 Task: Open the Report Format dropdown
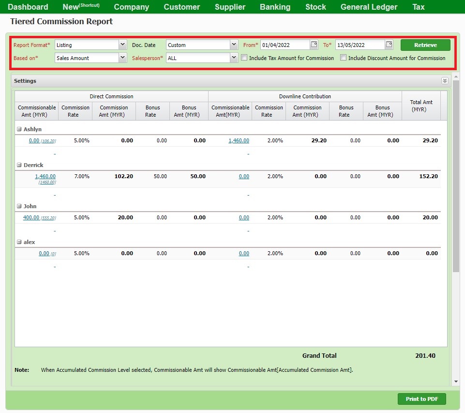coord(122,45)
